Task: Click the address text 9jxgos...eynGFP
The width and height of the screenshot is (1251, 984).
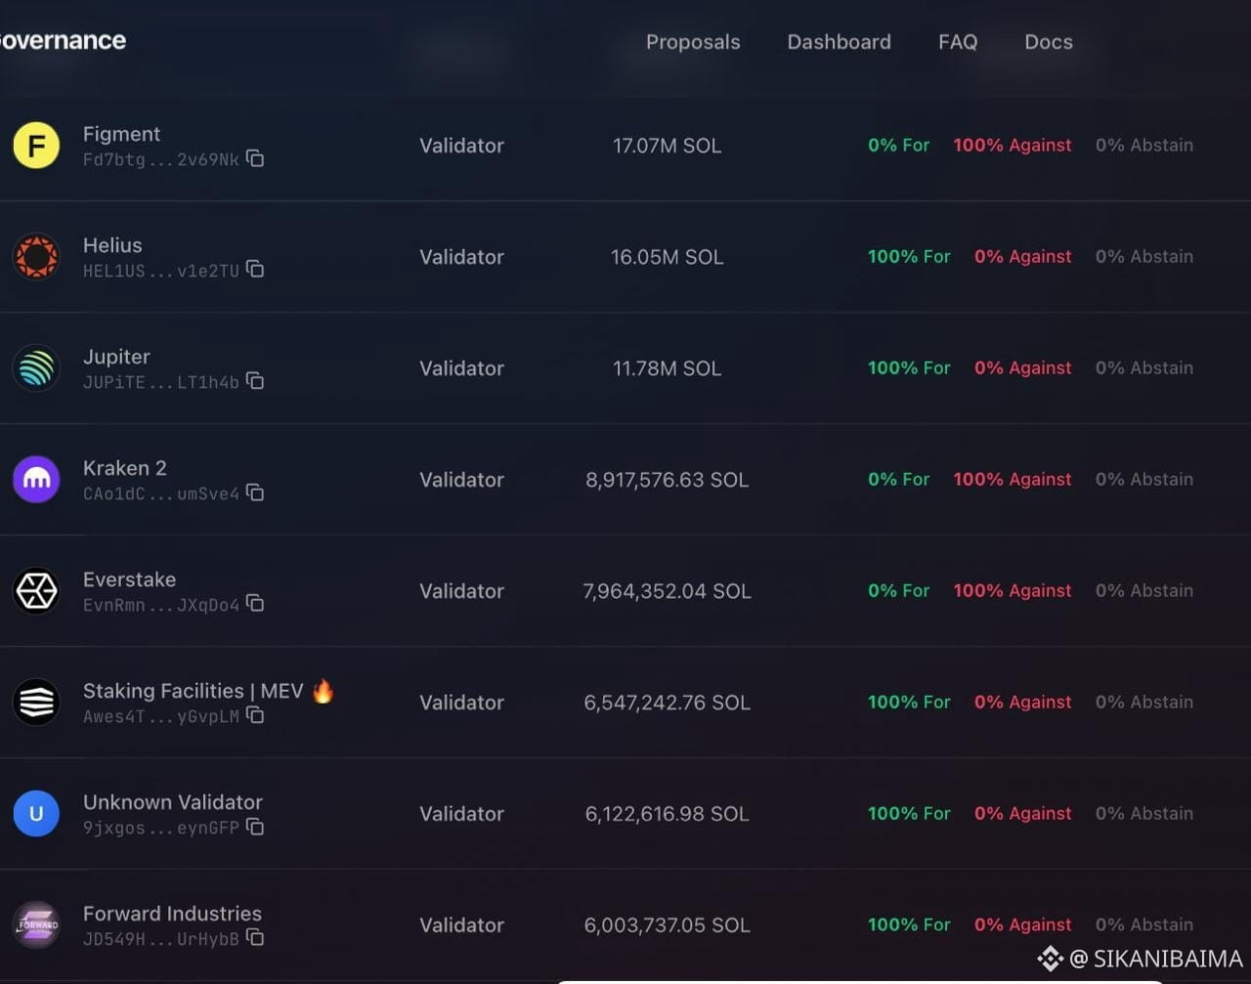Action: (x=161, y=828)
